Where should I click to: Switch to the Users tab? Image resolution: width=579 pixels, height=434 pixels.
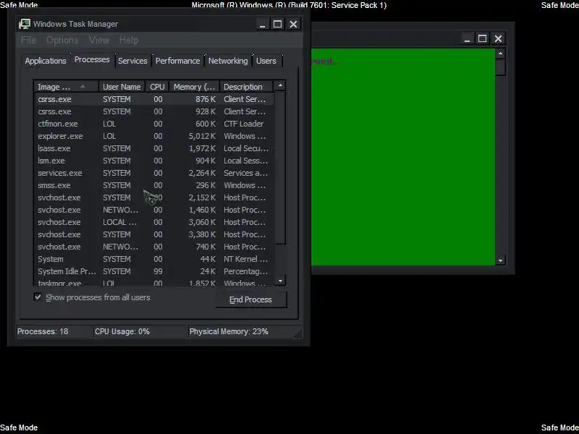click(x=266, y=61)
